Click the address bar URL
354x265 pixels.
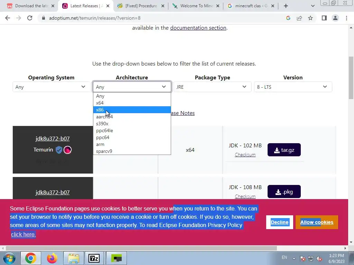pyautogui.click(x=95, y=18)
